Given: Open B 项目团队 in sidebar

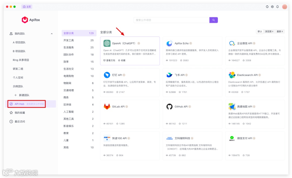Looking at the screenshot, I should [x=19, y=51].
